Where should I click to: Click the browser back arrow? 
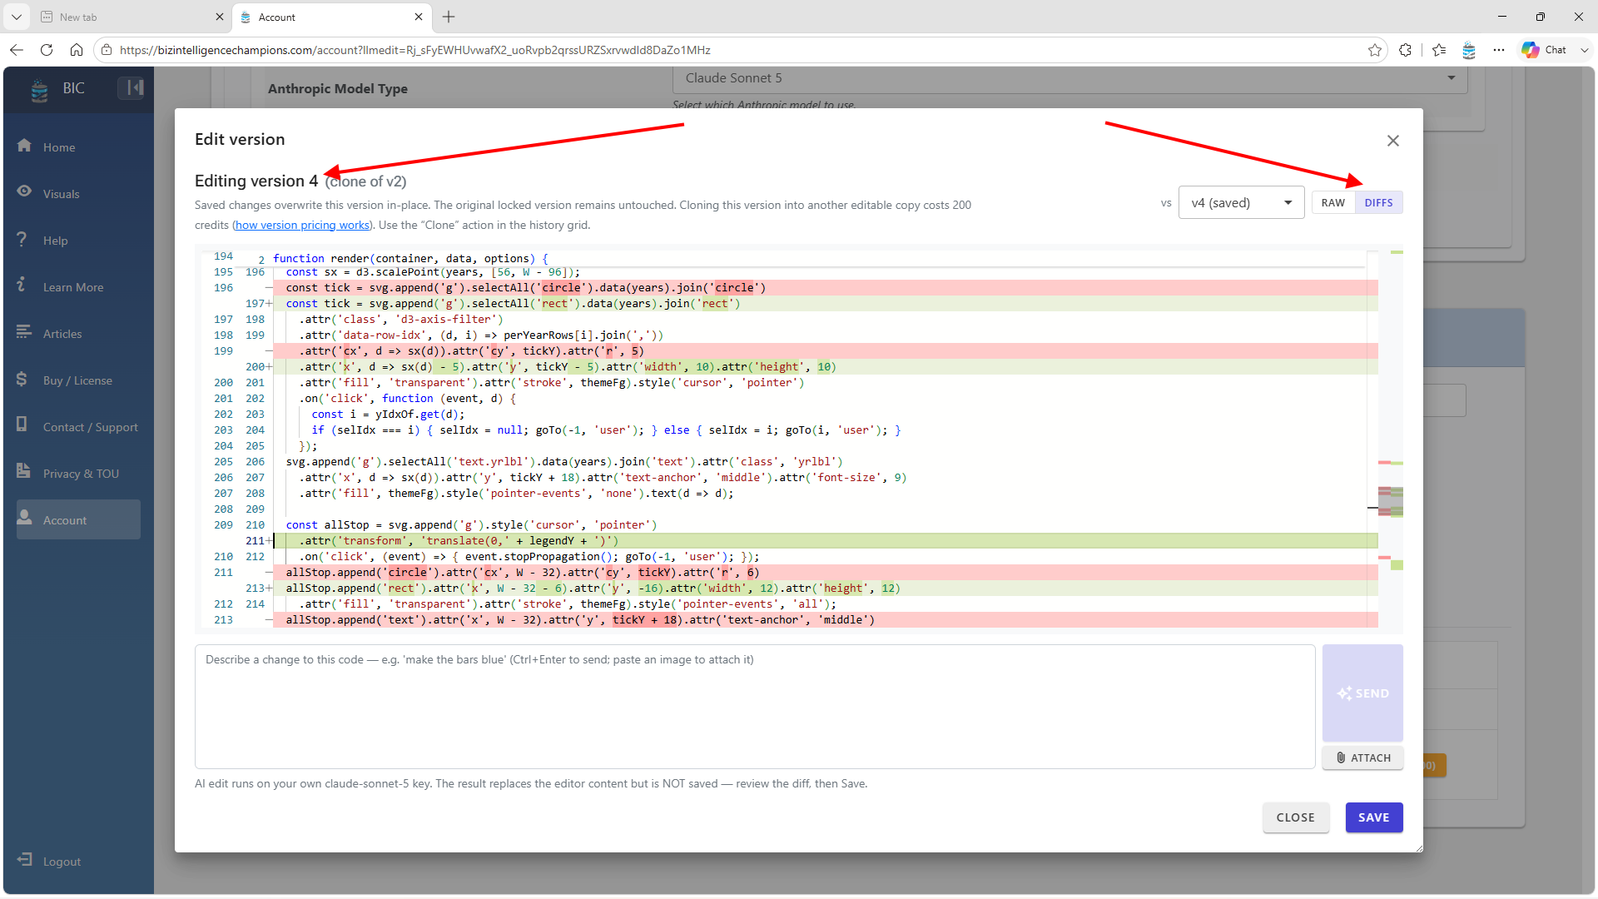[x=17, y=50]
